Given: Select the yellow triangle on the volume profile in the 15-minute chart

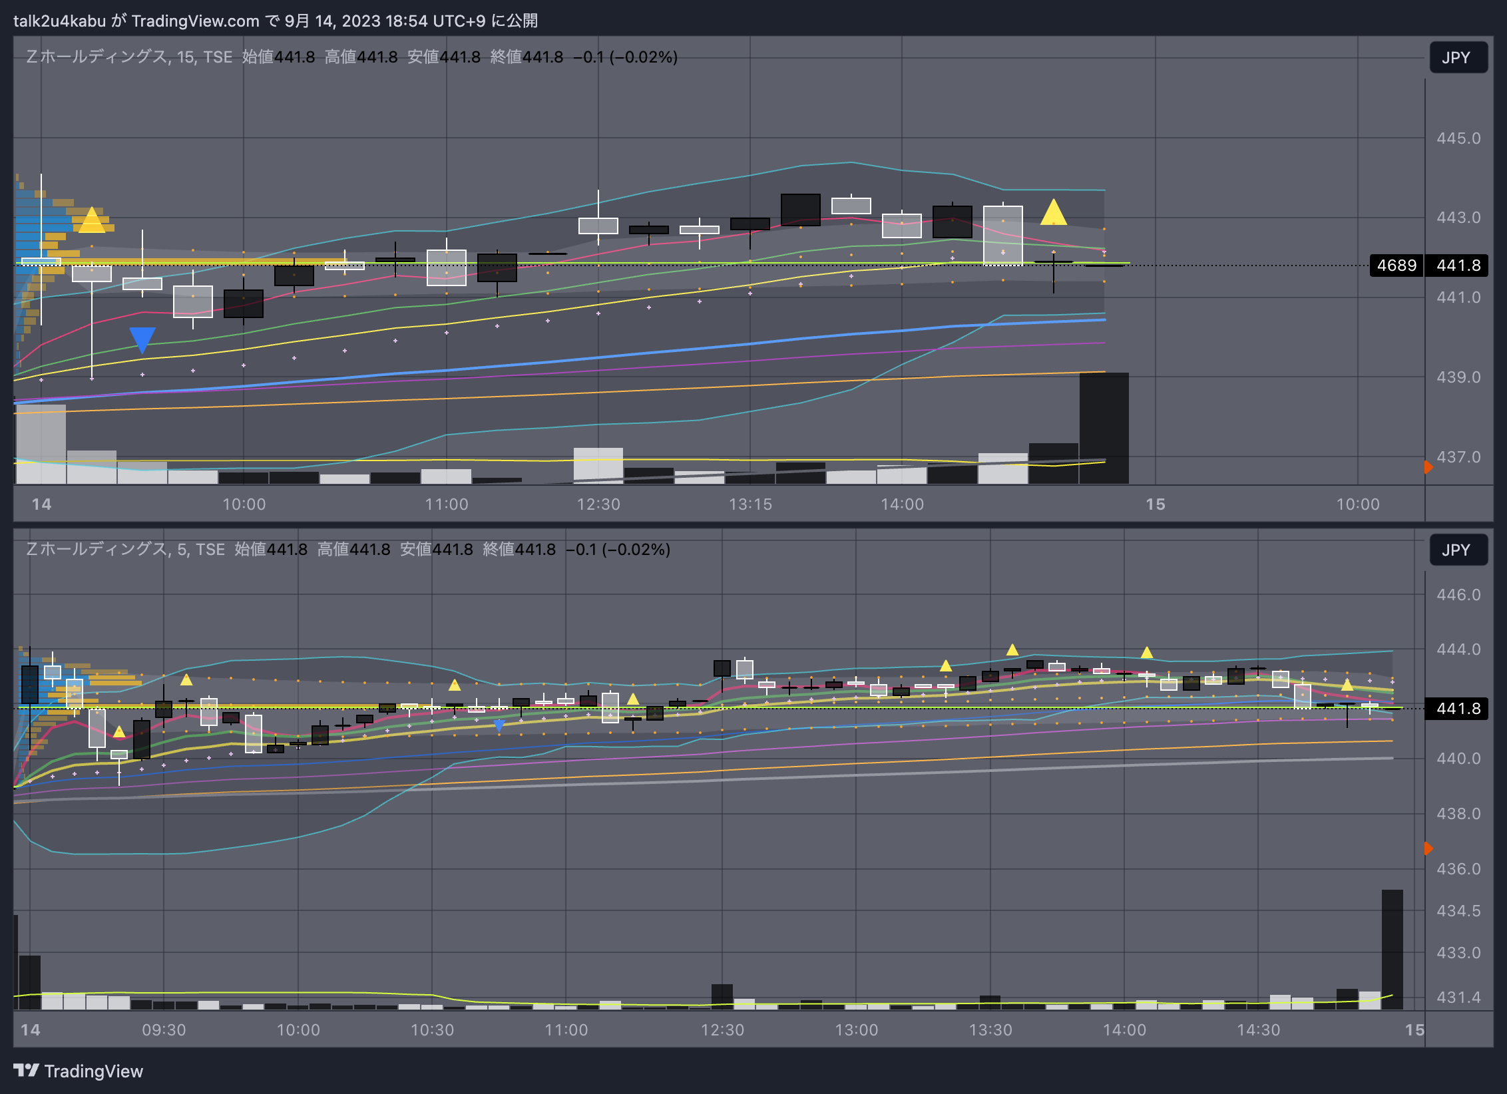Looking at the screenshot, I should [x=92, y=220].
